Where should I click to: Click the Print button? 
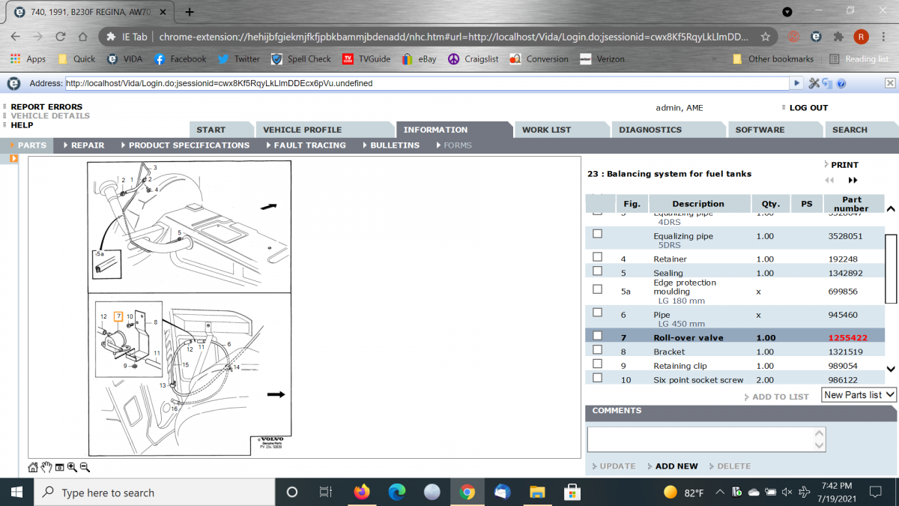click(x=844, y=165)
